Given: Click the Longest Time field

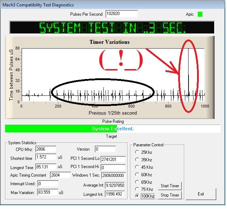Looking at the screenshot, I should 46,167.
